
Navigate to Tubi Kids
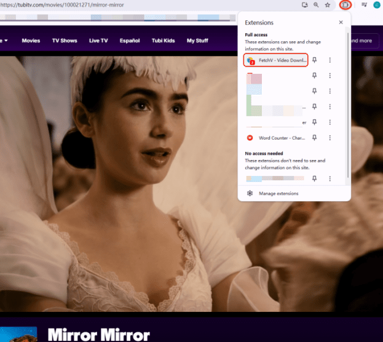point(164,41)
